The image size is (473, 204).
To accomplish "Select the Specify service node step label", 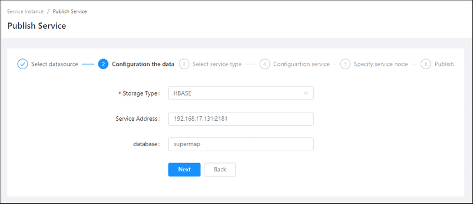I will 381,64.
